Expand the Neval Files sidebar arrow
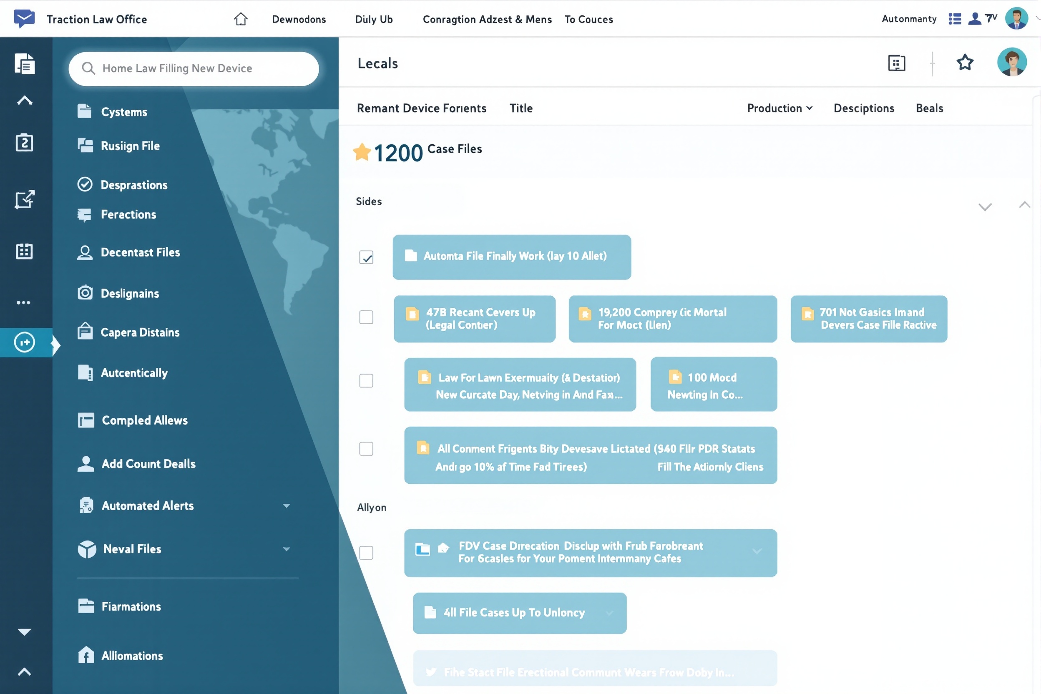The image size is (1041, 694). click(x=287, y=549)
